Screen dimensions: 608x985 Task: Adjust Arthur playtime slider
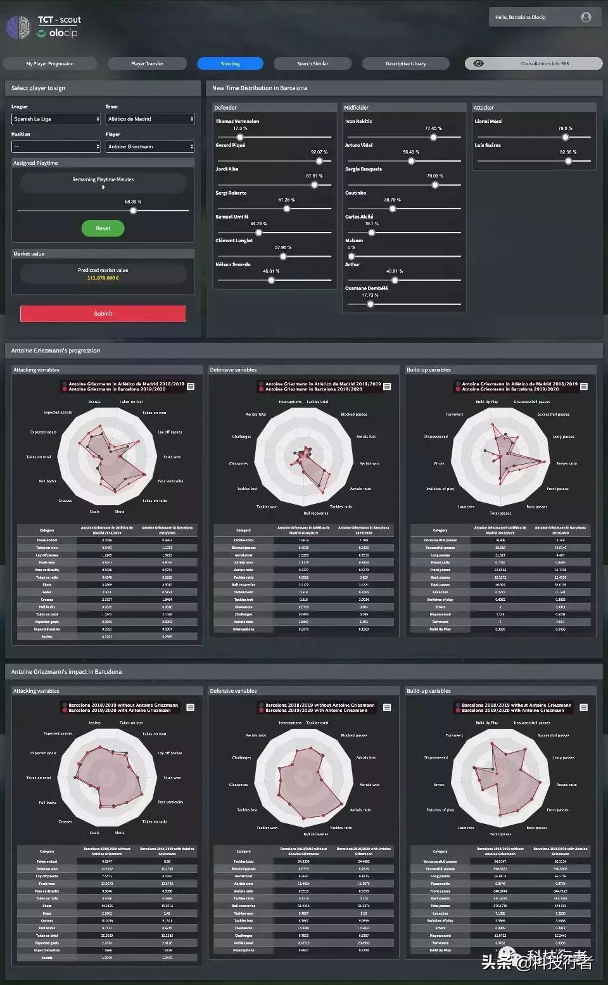coord(395,280)
